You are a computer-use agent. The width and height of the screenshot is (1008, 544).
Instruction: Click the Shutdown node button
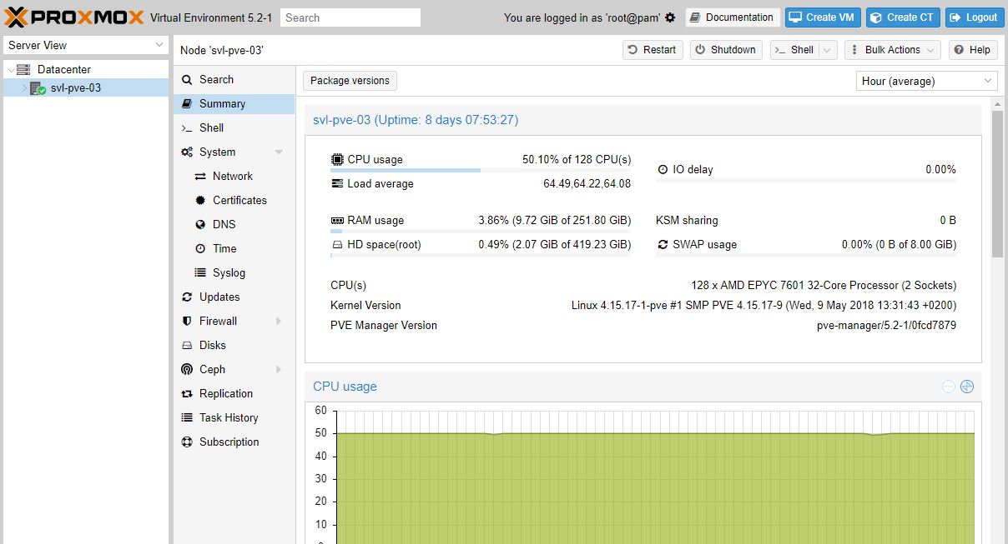tap(726, 50)
